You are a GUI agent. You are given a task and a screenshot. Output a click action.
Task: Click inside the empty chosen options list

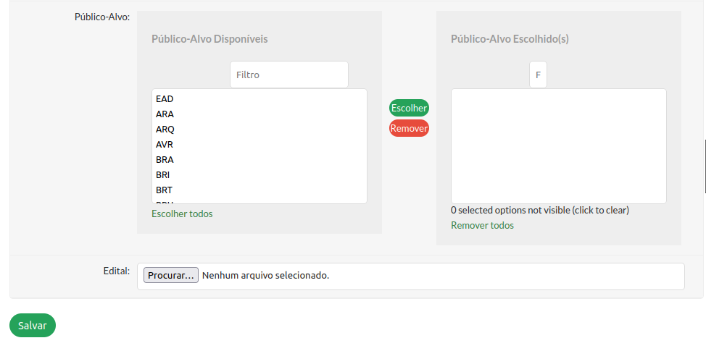(x=559, y=146)
